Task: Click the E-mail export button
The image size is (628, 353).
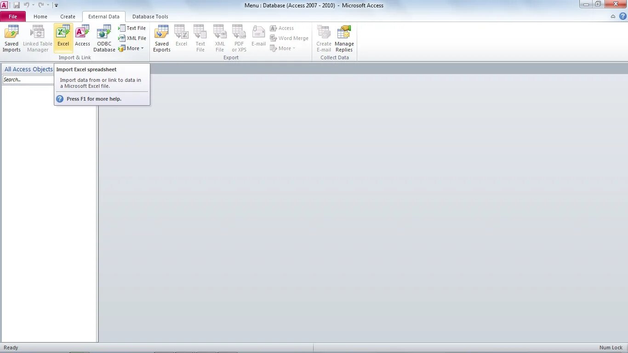Action: [x=258, y=39]
